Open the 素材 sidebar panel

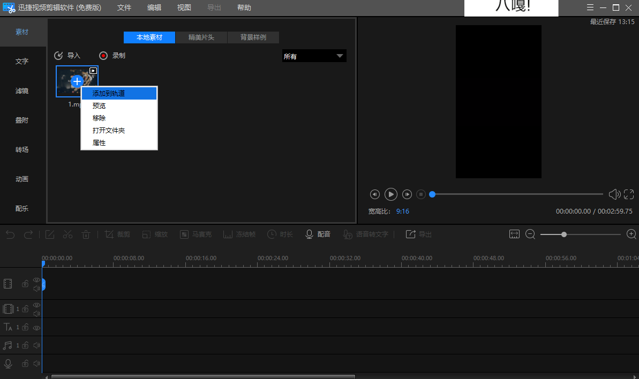(x=22, y=32)
